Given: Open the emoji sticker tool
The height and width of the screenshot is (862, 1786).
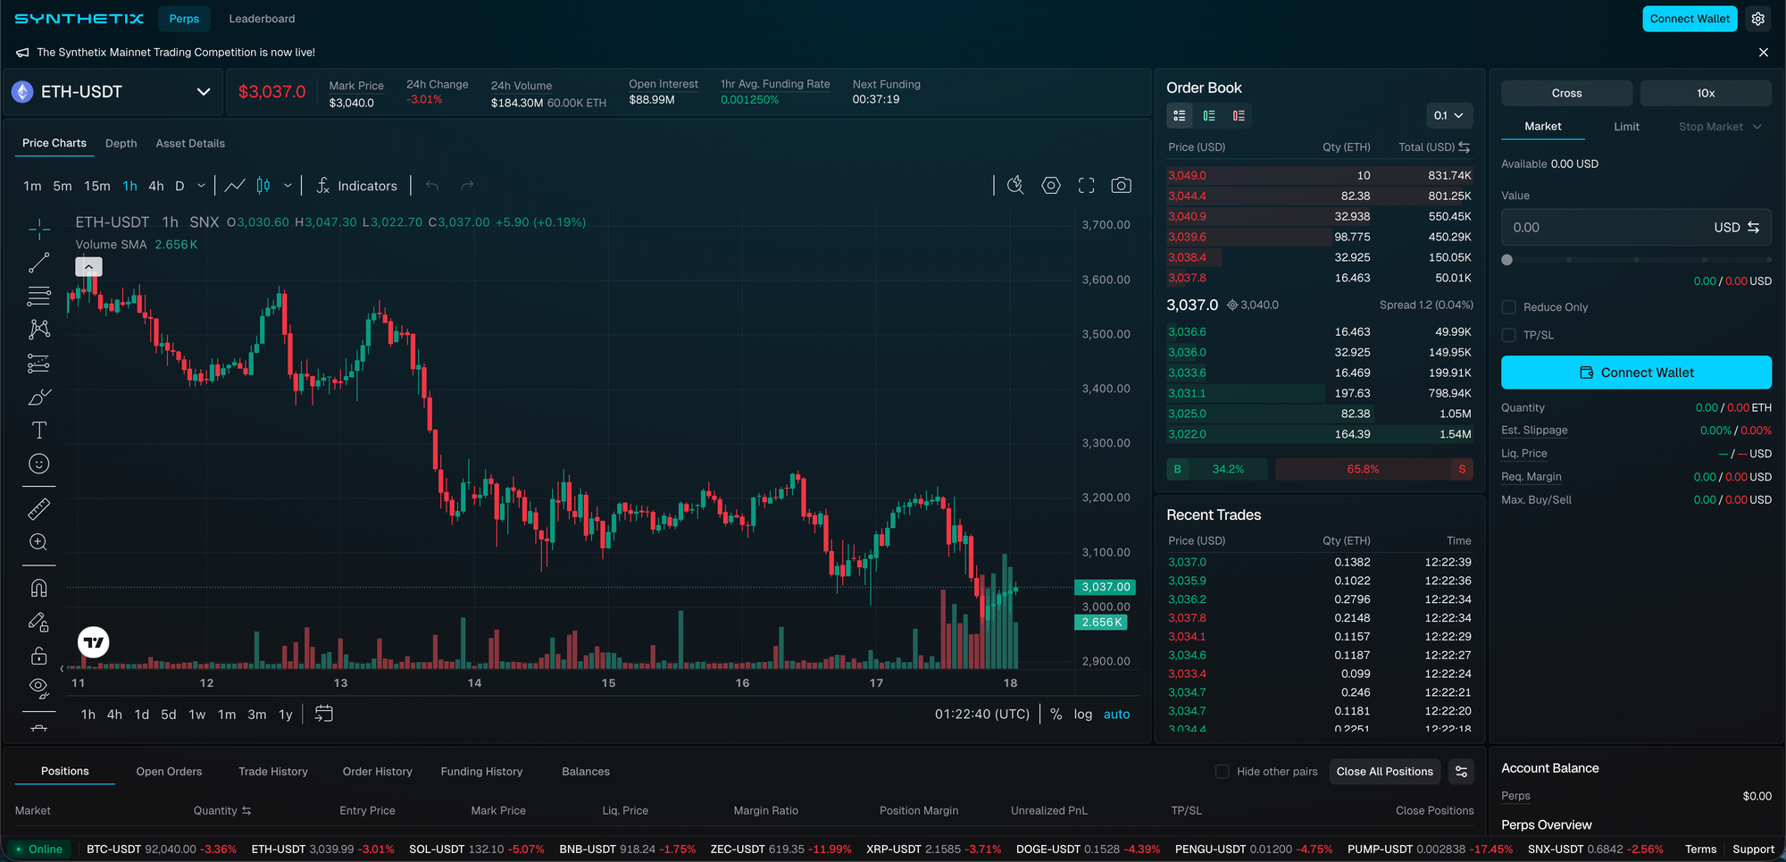Looking at the screenshot, I should coord(39,464).
